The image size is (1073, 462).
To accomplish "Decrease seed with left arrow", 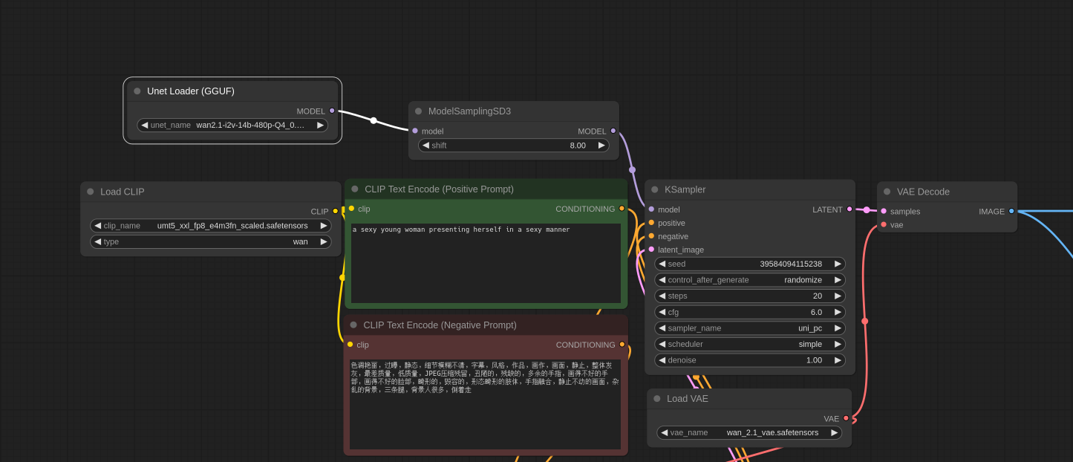I will [662, 264].
